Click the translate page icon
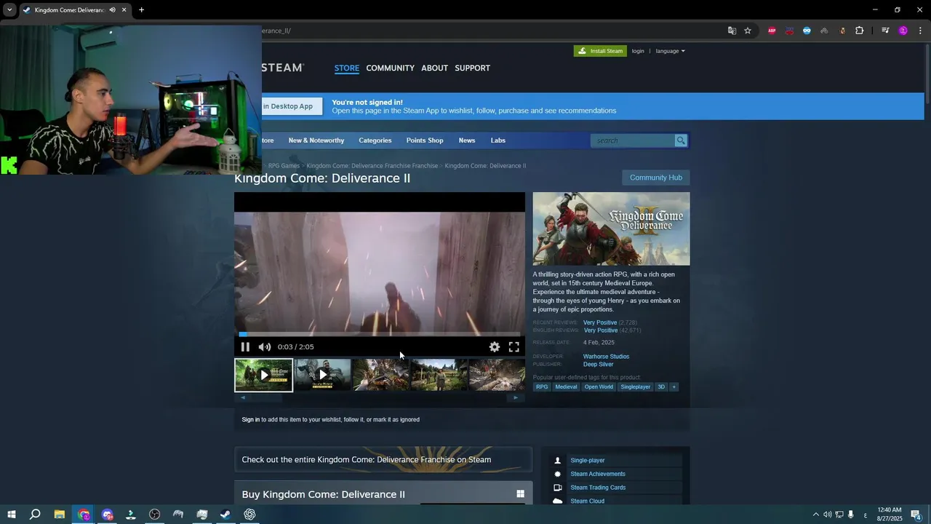This screenshot has height=524, width=931. click(732, 31)
